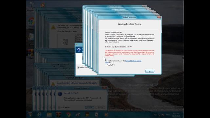Open File Explorer from the taskbar
Viewport: 210px width, 118px height.
point(49,115)
